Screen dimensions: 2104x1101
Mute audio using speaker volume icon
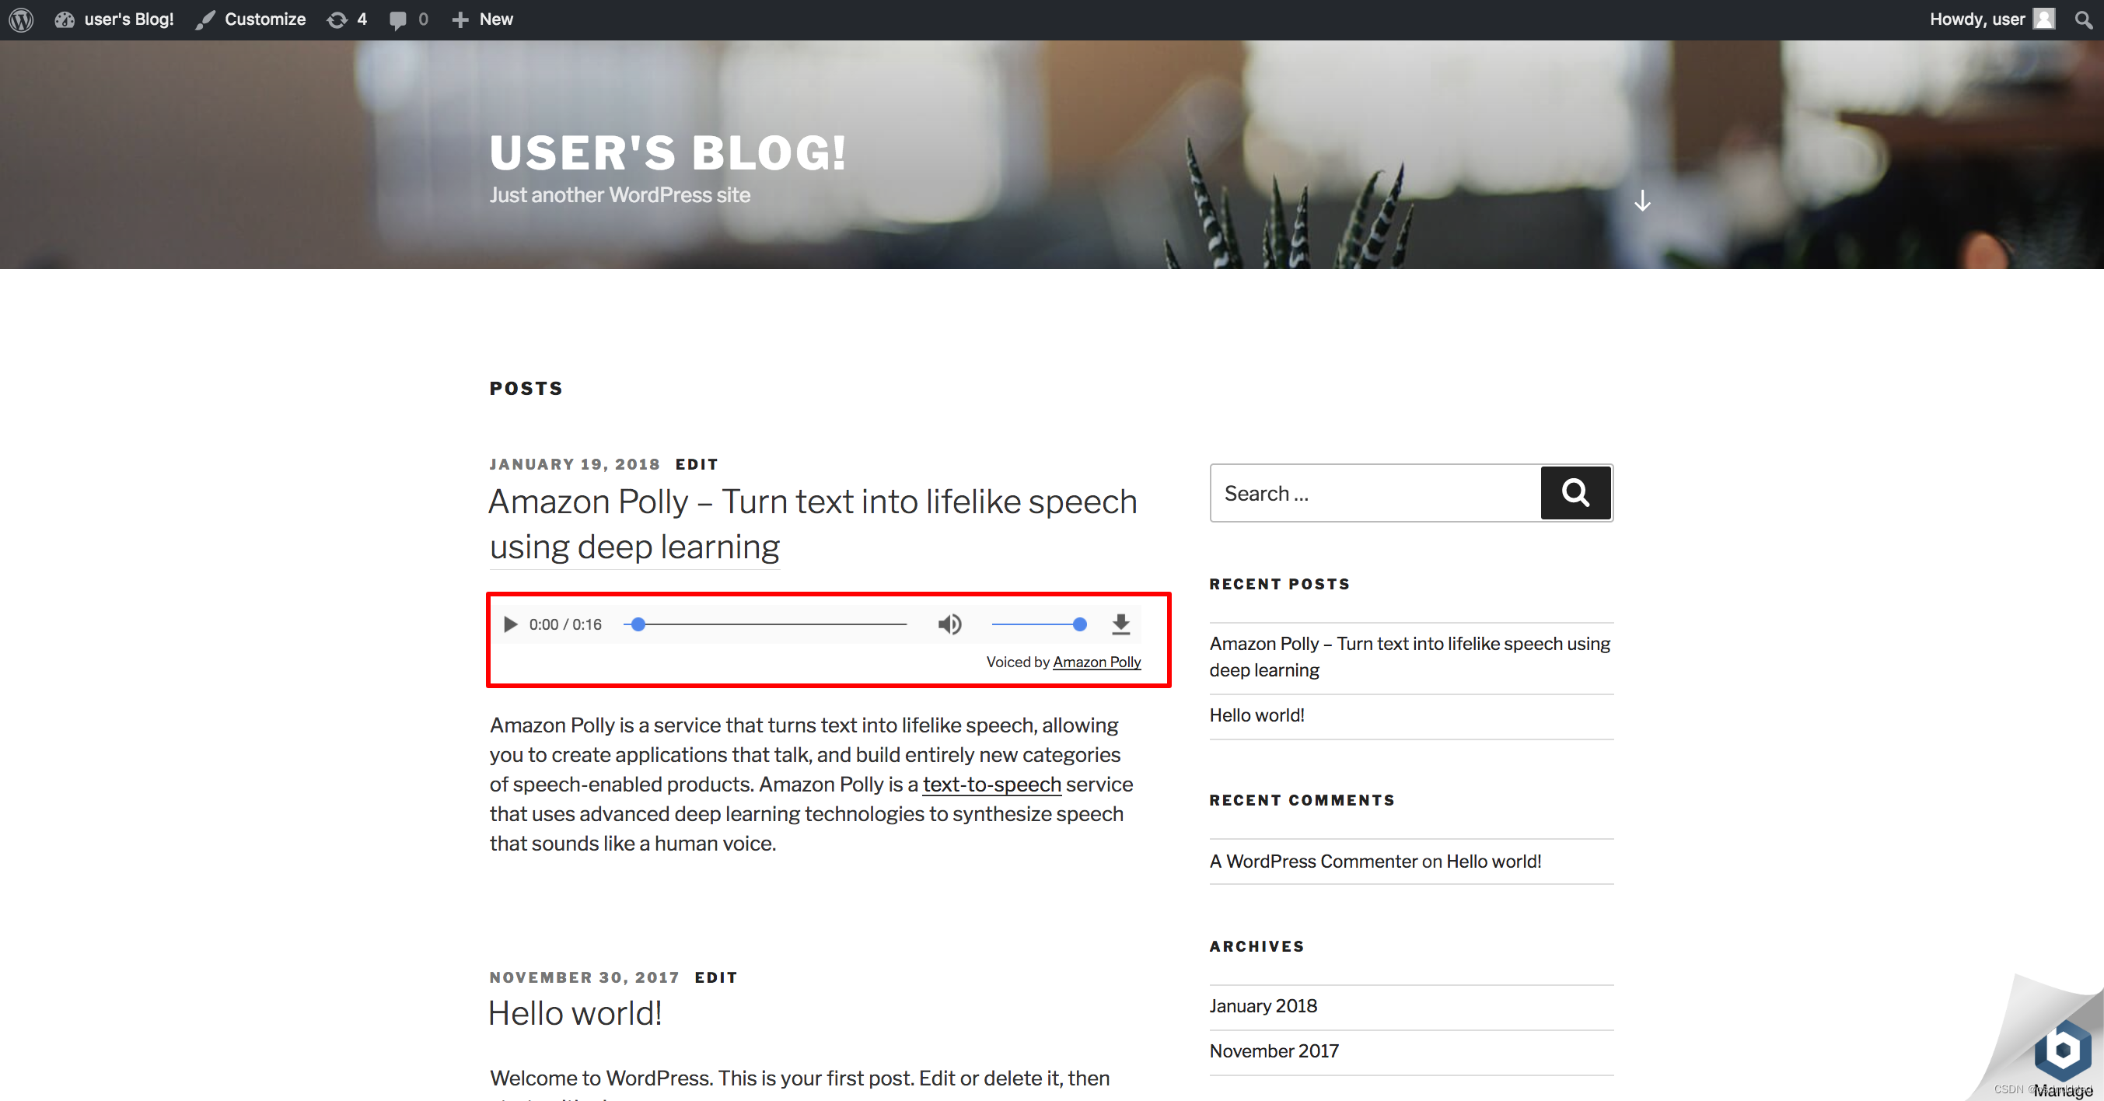[952, 625]
